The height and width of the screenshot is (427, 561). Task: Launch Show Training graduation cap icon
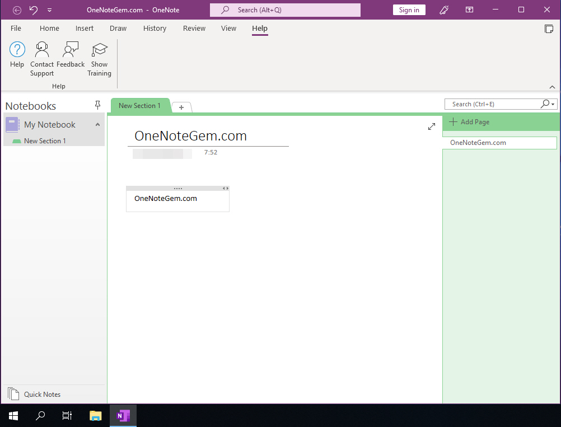(100, 50)
